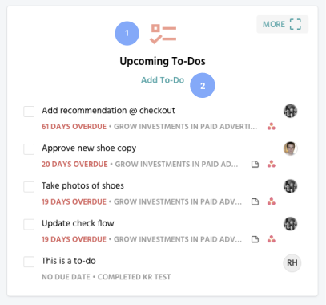The image size is (326, 305).
Task: Click the blue marker numbered 2
Action: click(x=203, y=86)
